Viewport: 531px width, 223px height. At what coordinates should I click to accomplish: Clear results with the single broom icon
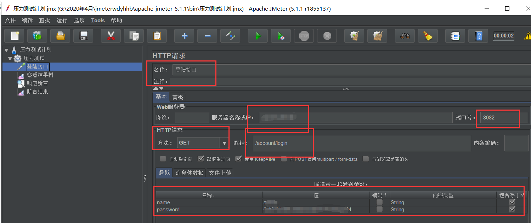click(354, 36)
